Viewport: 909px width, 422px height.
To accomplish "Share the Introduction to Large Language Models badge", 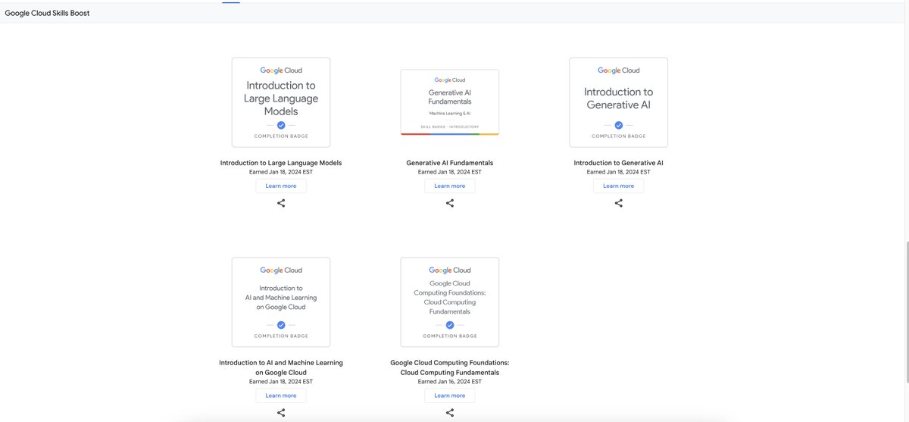I will pos(281,203).
